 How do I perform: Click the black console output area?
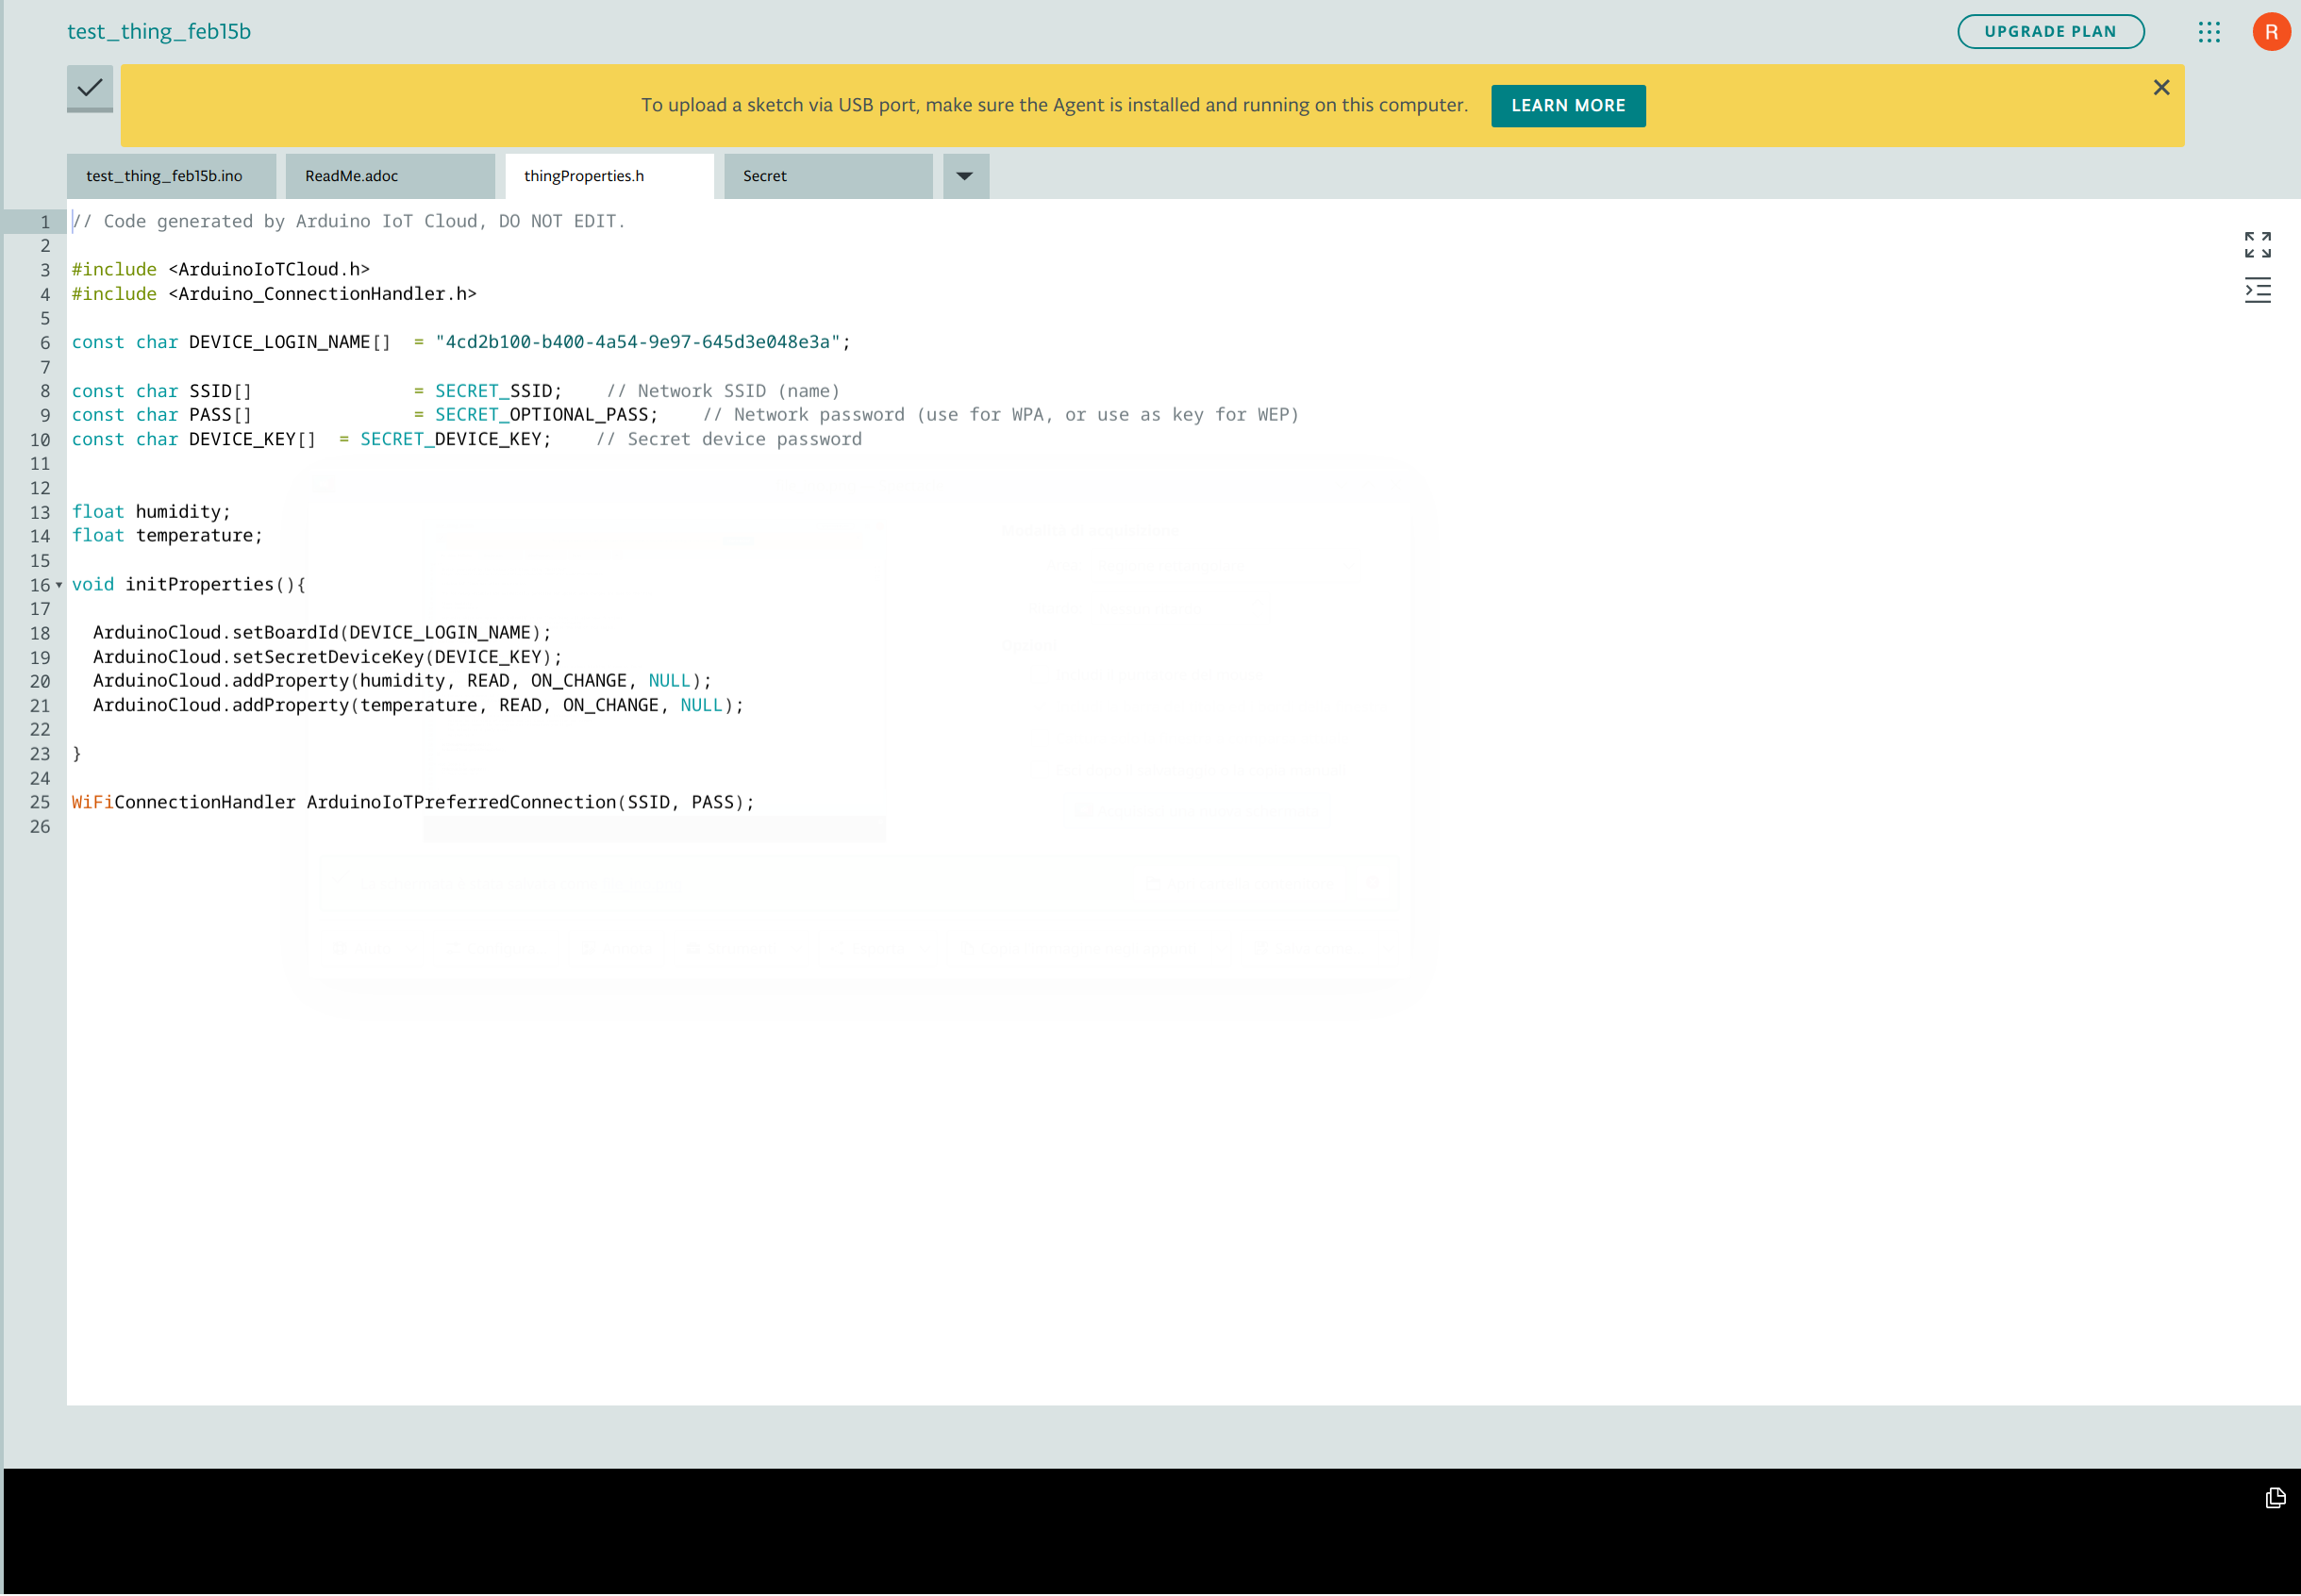[1100, 1530]
